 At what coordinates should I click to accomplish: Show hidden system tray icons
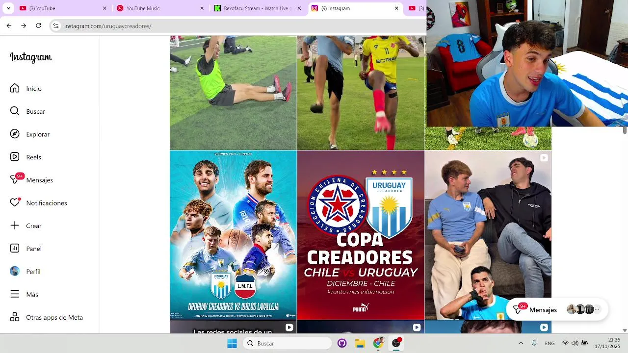521,343
